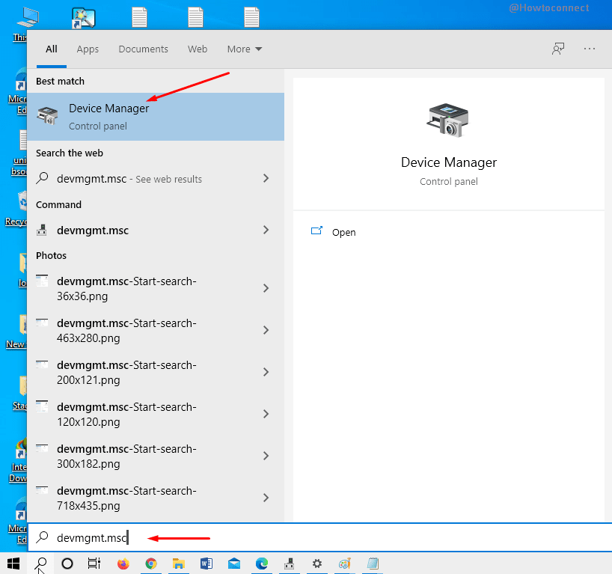Expand chevron for the 463x280.png photo
Image resolution: width=612 pixels, height=574 pixels.
point(266,330)
